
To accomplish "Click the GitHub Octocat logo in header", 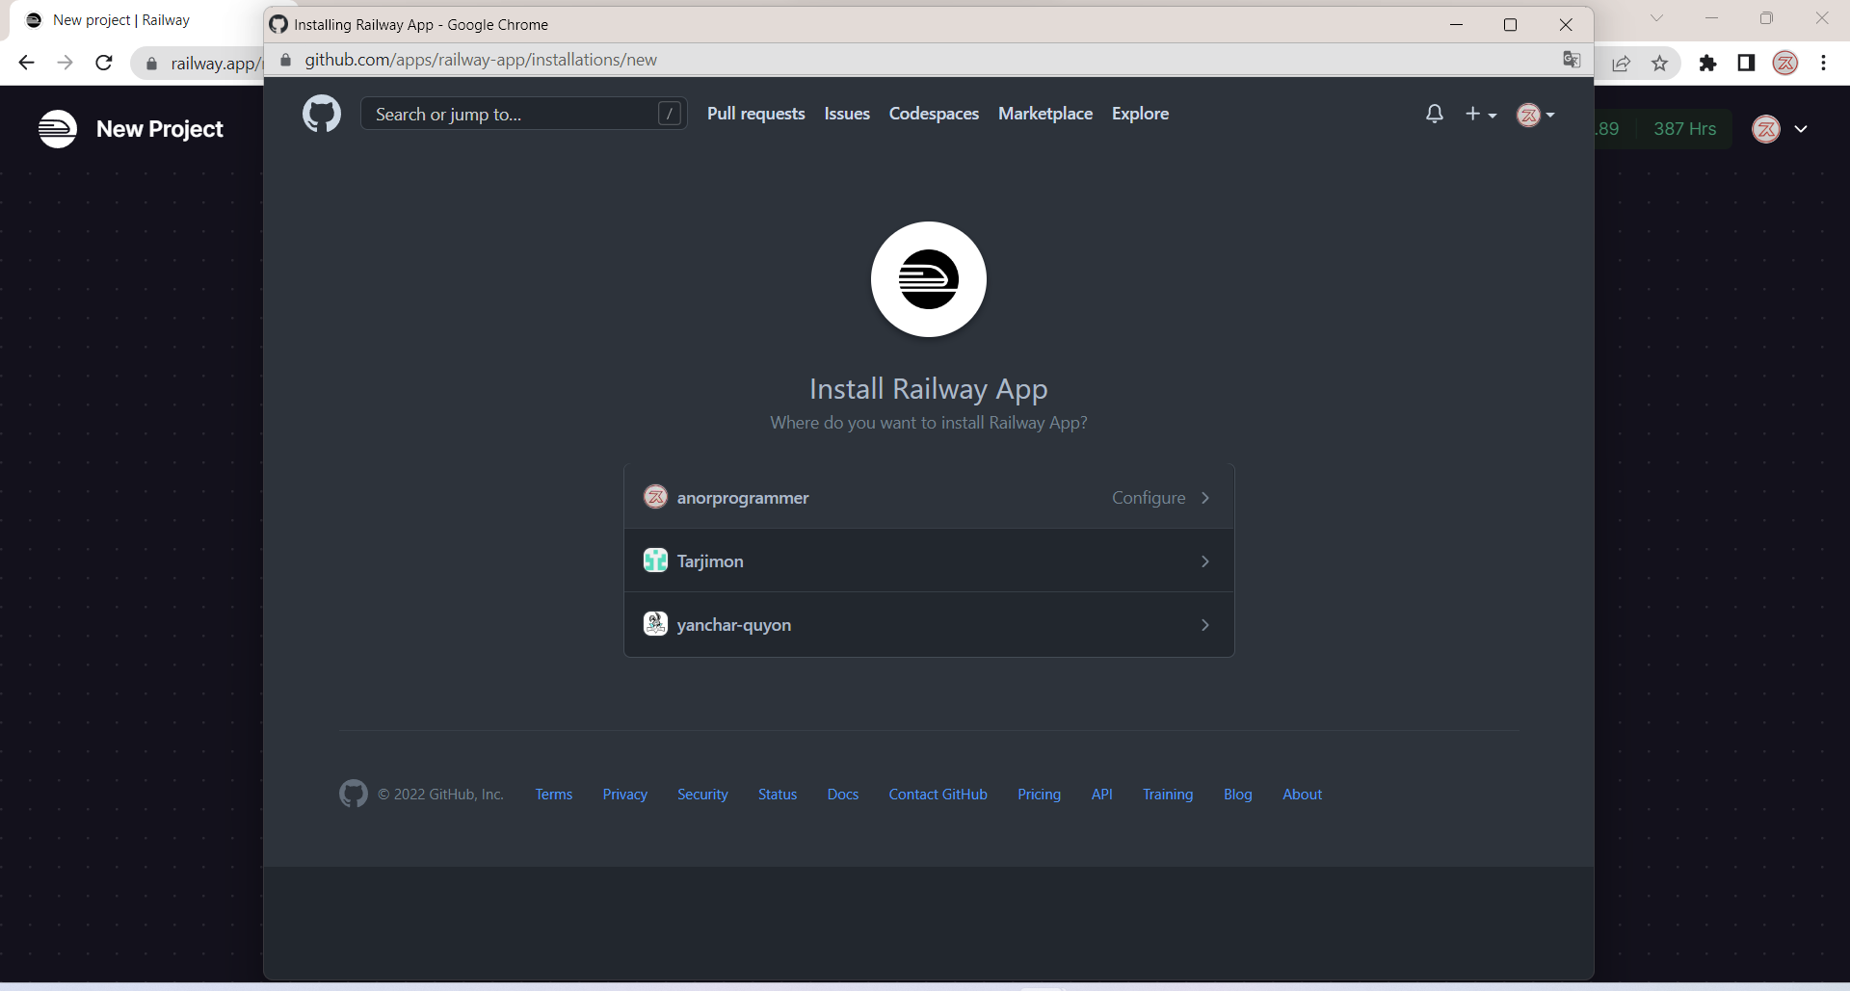I will click(x=322, y=114).
